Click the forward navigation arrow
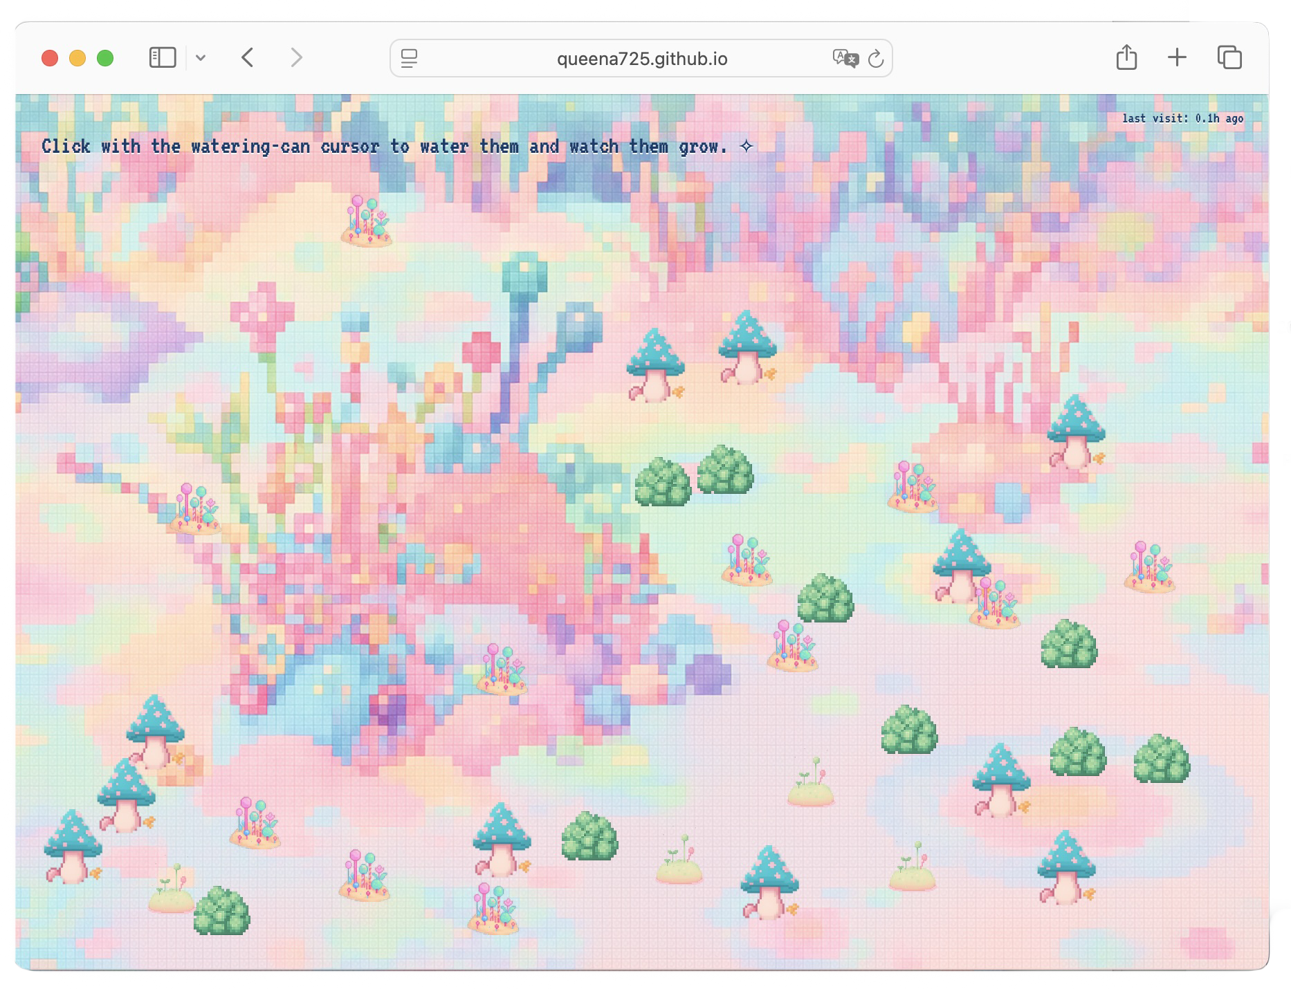1291x989 pixels. (296, 58)
